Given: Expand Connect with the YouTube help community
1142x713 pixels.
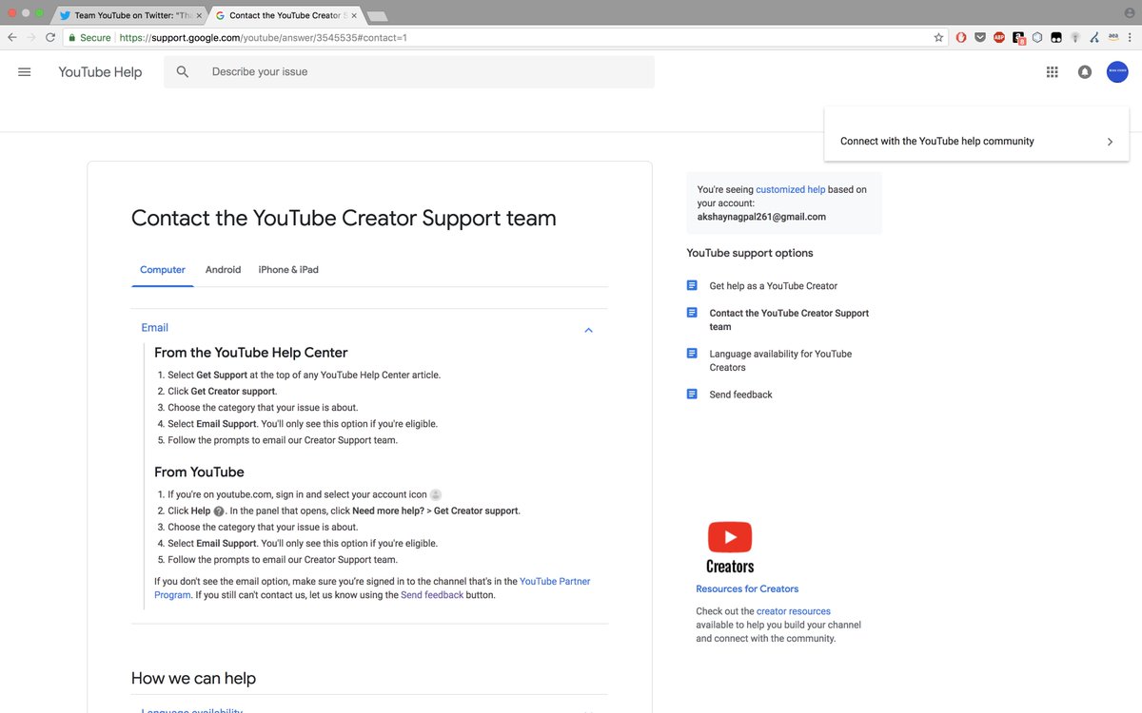Looking at the screenshot, I should click(x=976, y=142).
